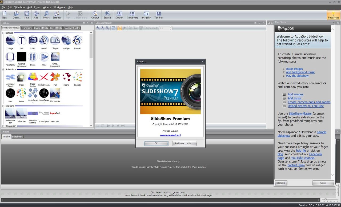Viewport: 341px width, 207px height.
Task: Click OK in the About dialog
Action: 156,143
